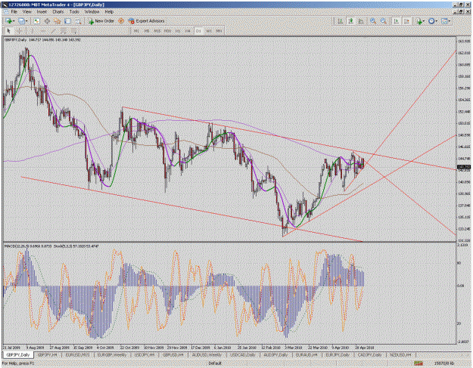
Task: Zoom in on the chart
Action: [x=373, y=21]
